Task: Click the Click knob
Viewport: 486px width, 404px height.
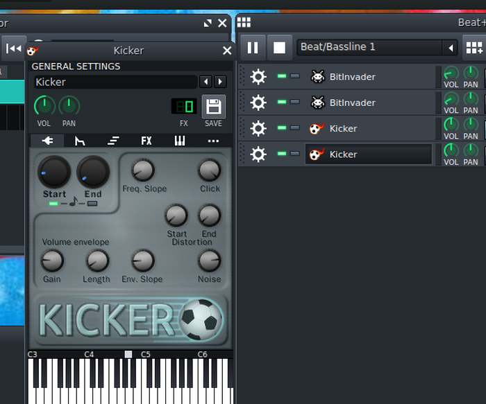Action: [210, 170]
